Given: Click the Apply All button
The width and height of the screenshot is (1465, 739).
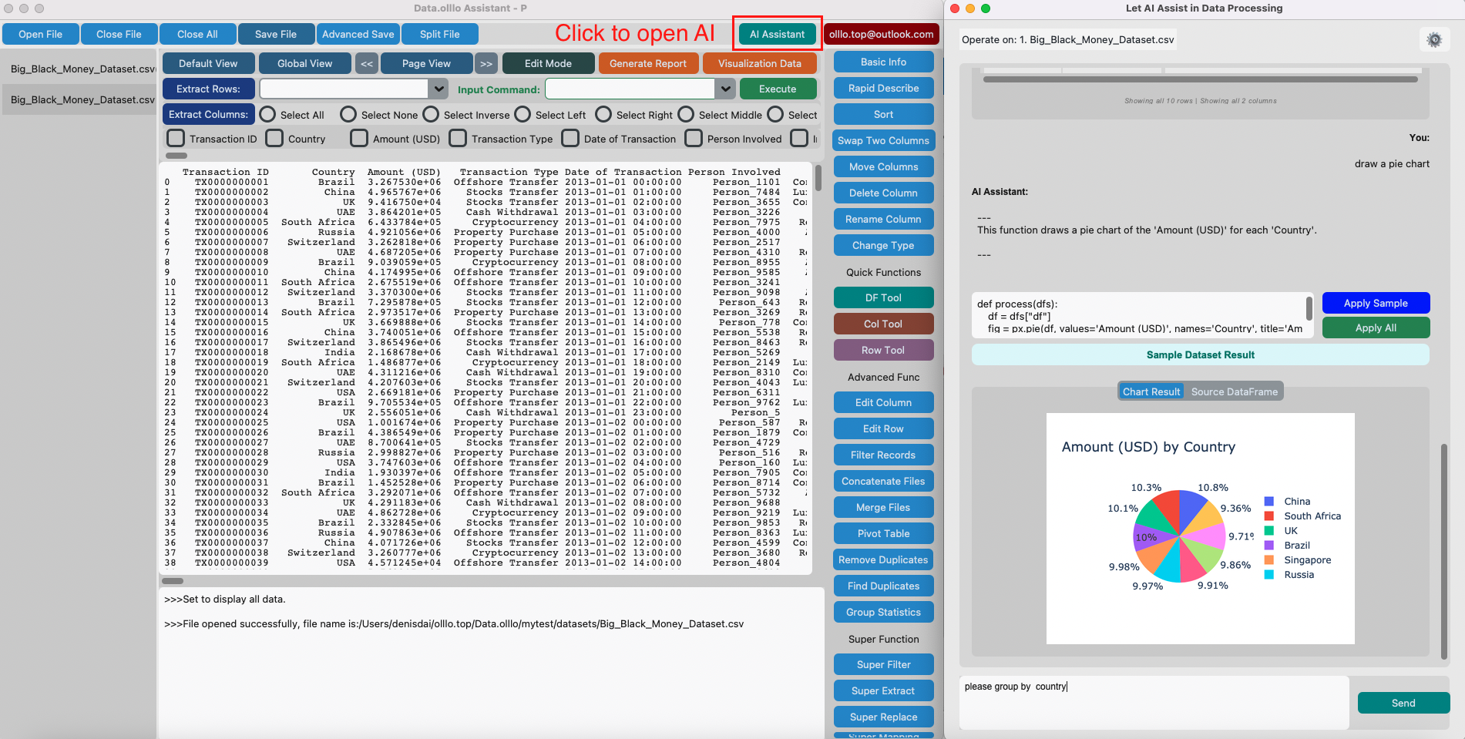Looking at the screenshot, I should (x=1376, y=328).
